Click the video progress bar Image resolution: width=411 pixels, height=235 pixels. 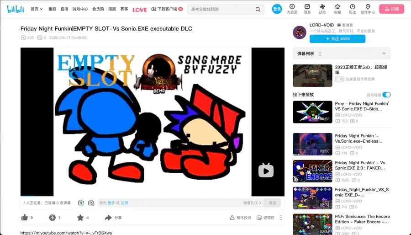[152, 196]
